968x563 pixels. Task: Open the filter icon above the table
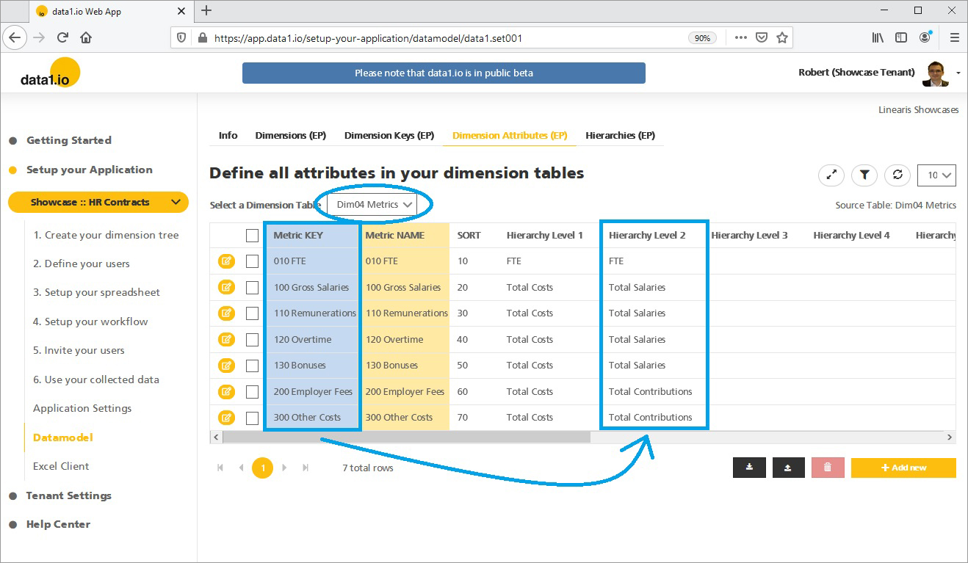pos(864,175)
